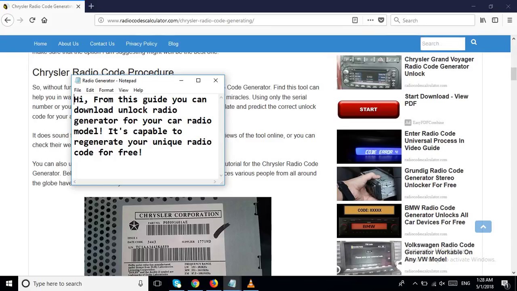Open Home in site navigation
Viewport: 517px width, 291px height.
click(x=40, y=44)
